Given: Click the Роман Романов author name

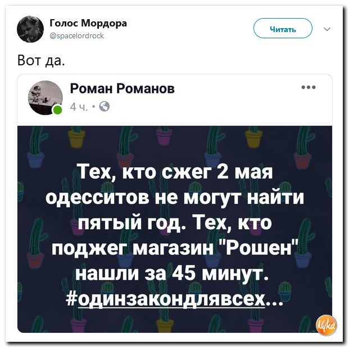Looking at the screenshot, I should (122, 89).
